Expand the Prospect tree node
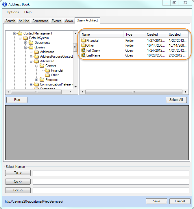The image size is (194, 209). pyautogui.click(x=37, y=80)
